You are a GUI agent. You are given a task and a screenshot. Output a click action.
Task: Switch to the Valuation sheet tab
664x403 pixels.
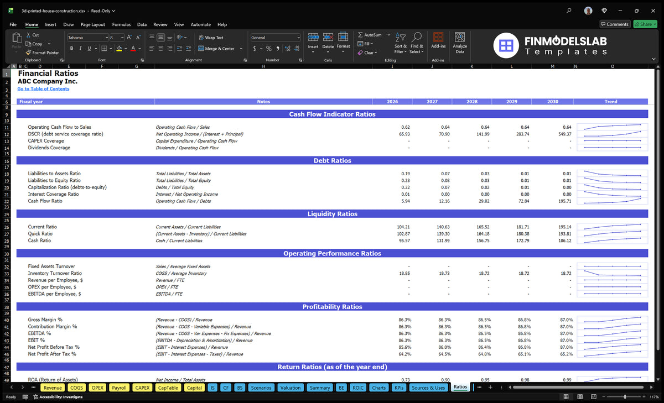point(290,388)
